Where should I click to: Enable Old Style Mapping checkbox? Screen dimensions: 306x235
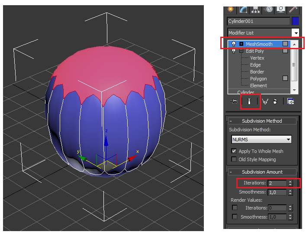234,159
